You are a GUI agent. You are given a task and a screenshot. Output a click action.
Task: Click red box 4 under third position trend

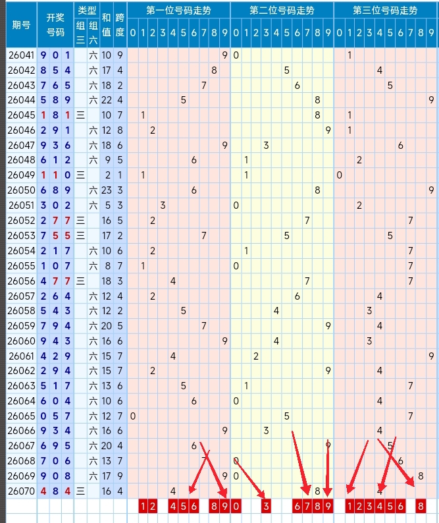click(x=380, y=507)
